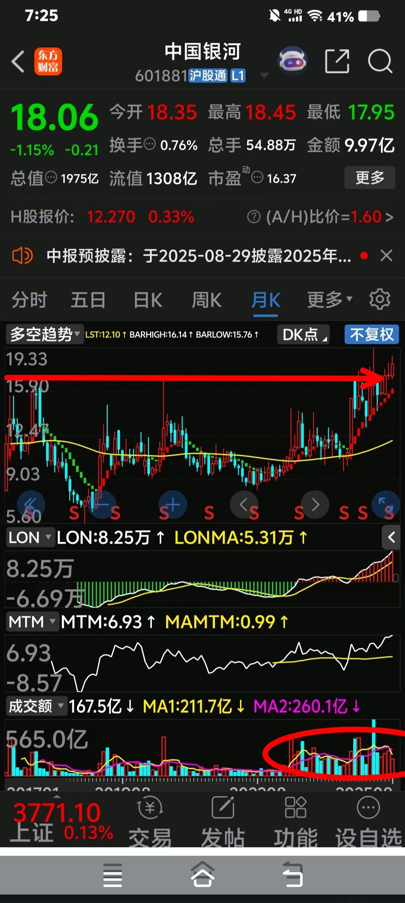Tap the announcement speaker icon
The width and height of the screenshot is (405, 903).
point(22,256)
